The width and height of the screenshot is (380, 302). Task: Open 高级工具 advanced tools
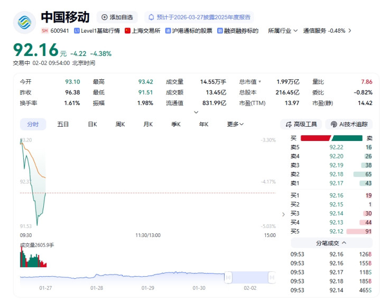tap(301, 124)
